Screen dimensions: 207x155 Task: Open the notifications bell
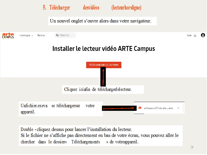[195, 35]
